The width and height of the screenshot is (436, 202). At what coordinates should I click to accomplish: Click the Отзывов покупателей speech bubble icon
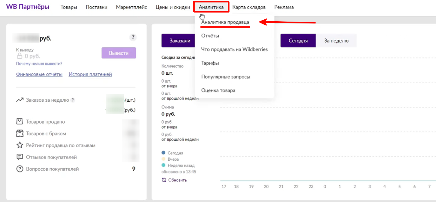(20, 157)
